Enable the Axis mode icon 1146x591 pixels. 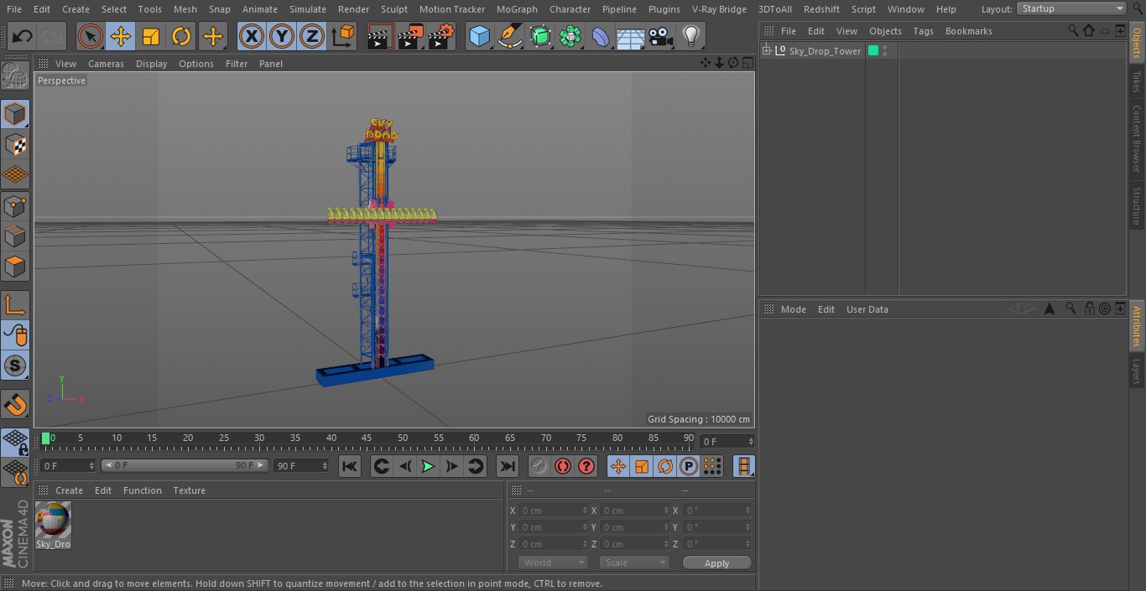click(15, 305)
